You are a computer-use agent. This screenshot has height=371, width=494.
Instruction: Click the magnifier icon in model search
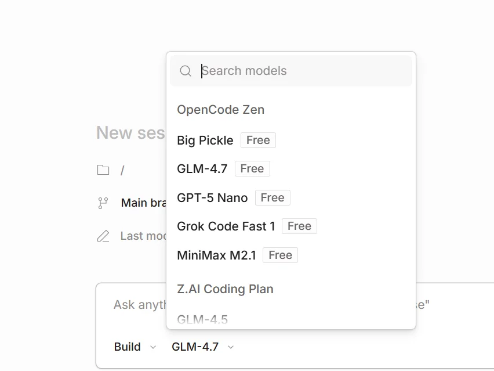click(186, 71)
